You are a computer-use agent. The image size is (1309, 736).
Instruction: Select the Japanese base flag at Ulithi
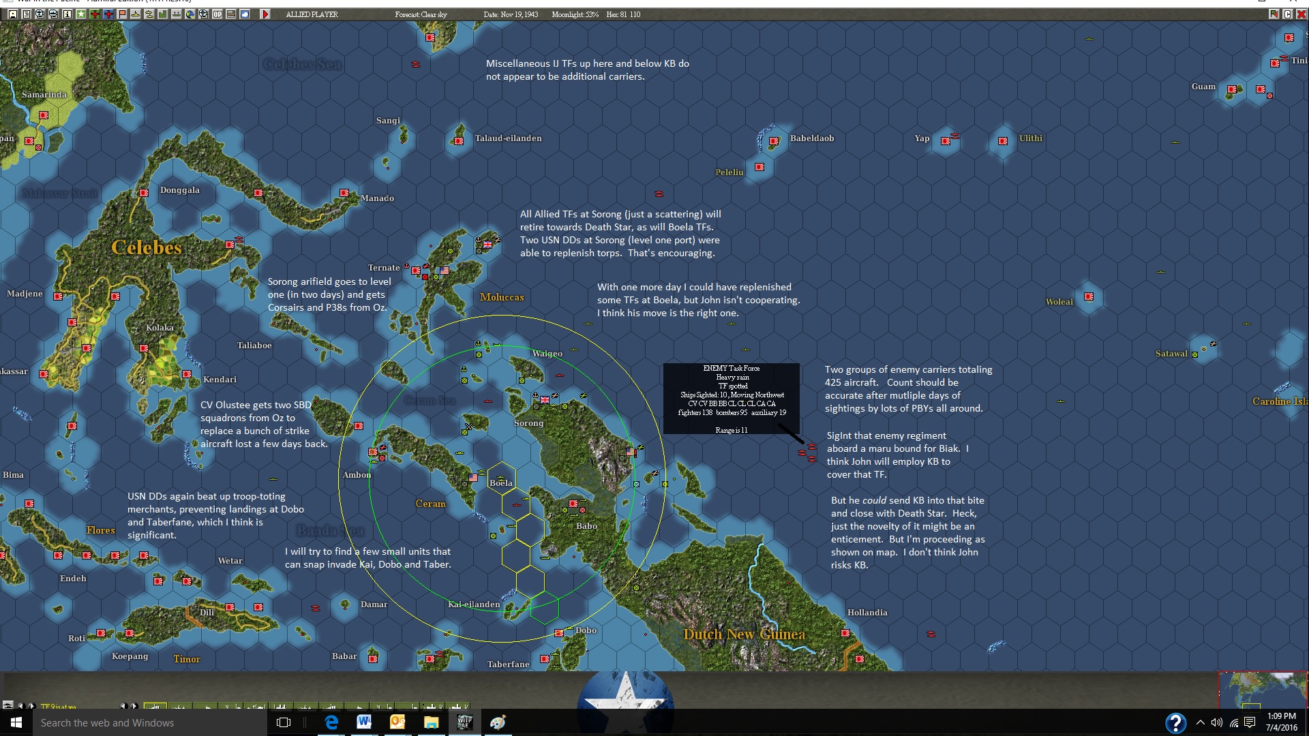point(1003,141)
